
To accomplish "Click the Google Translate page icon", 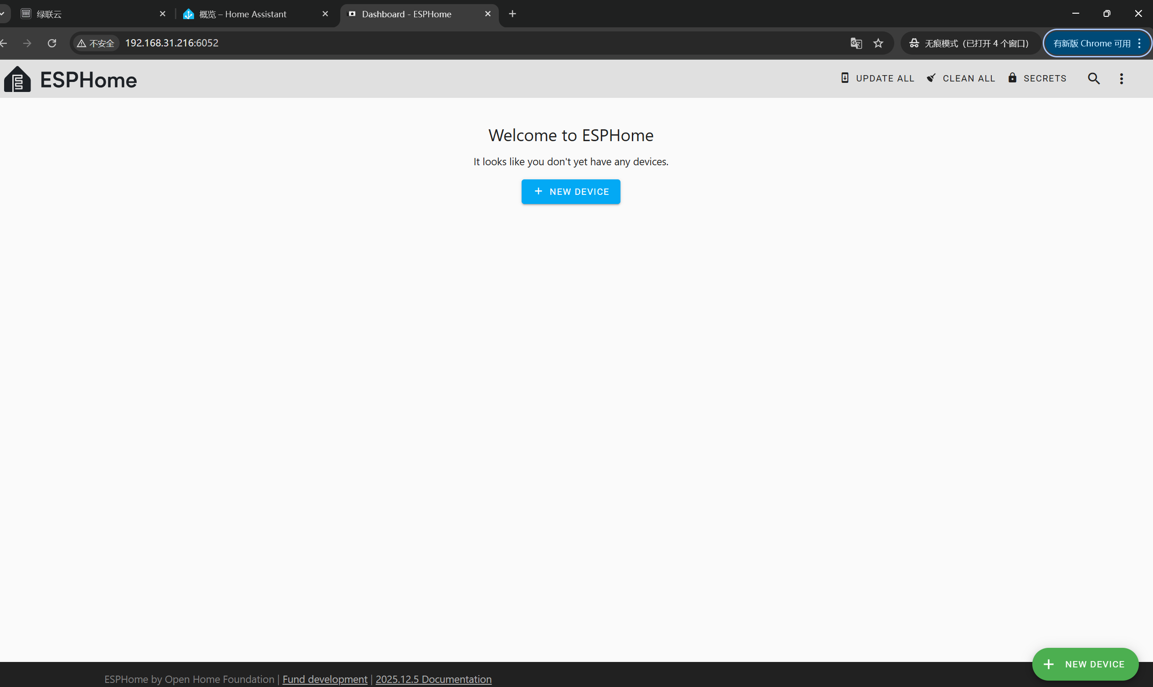I will pos(856,43).
